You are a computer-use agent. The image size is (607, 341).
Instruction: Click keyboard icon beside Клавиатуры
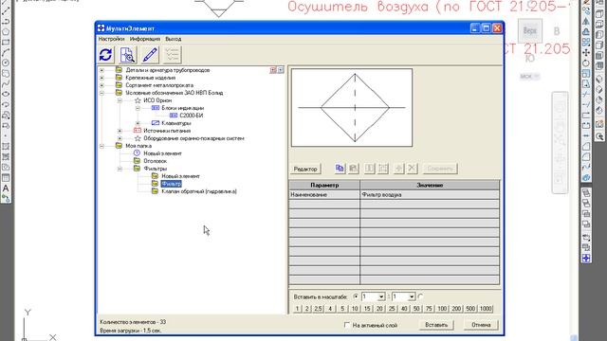(156, 123)
